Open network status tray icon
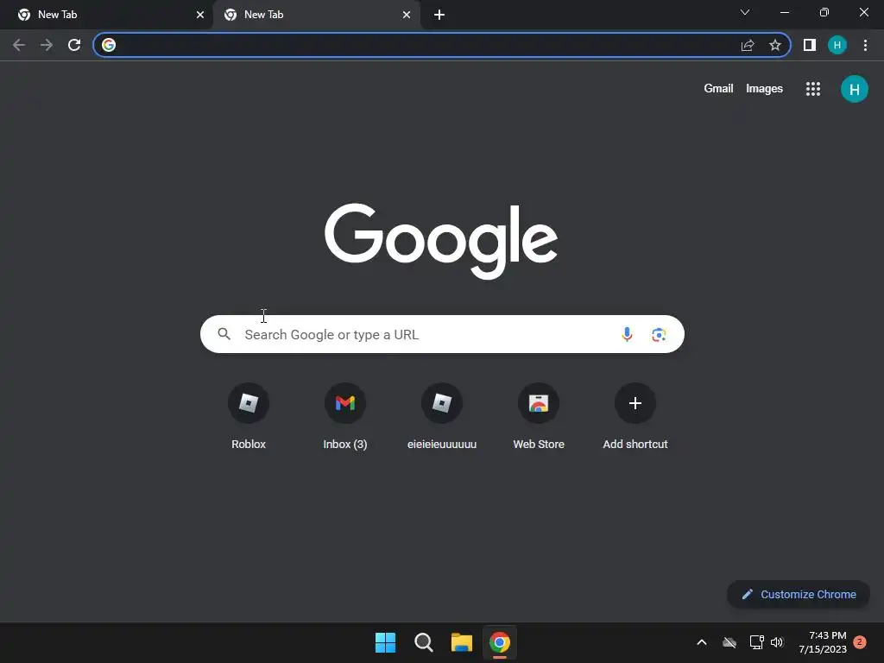Image resolution: width=884 pixels, height=663 pixels. tap(756, 642)
